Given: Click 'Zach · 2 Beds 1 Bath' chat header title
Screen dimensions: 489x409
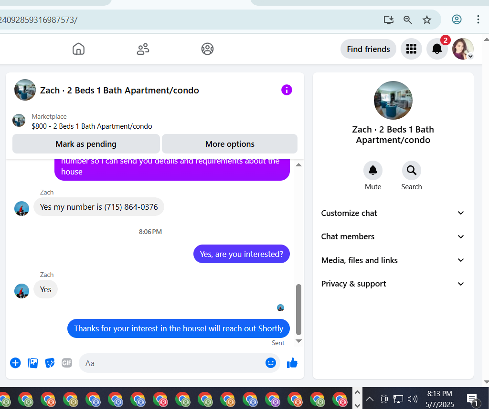Looking at the screenshot, I should tap(119, 90).
